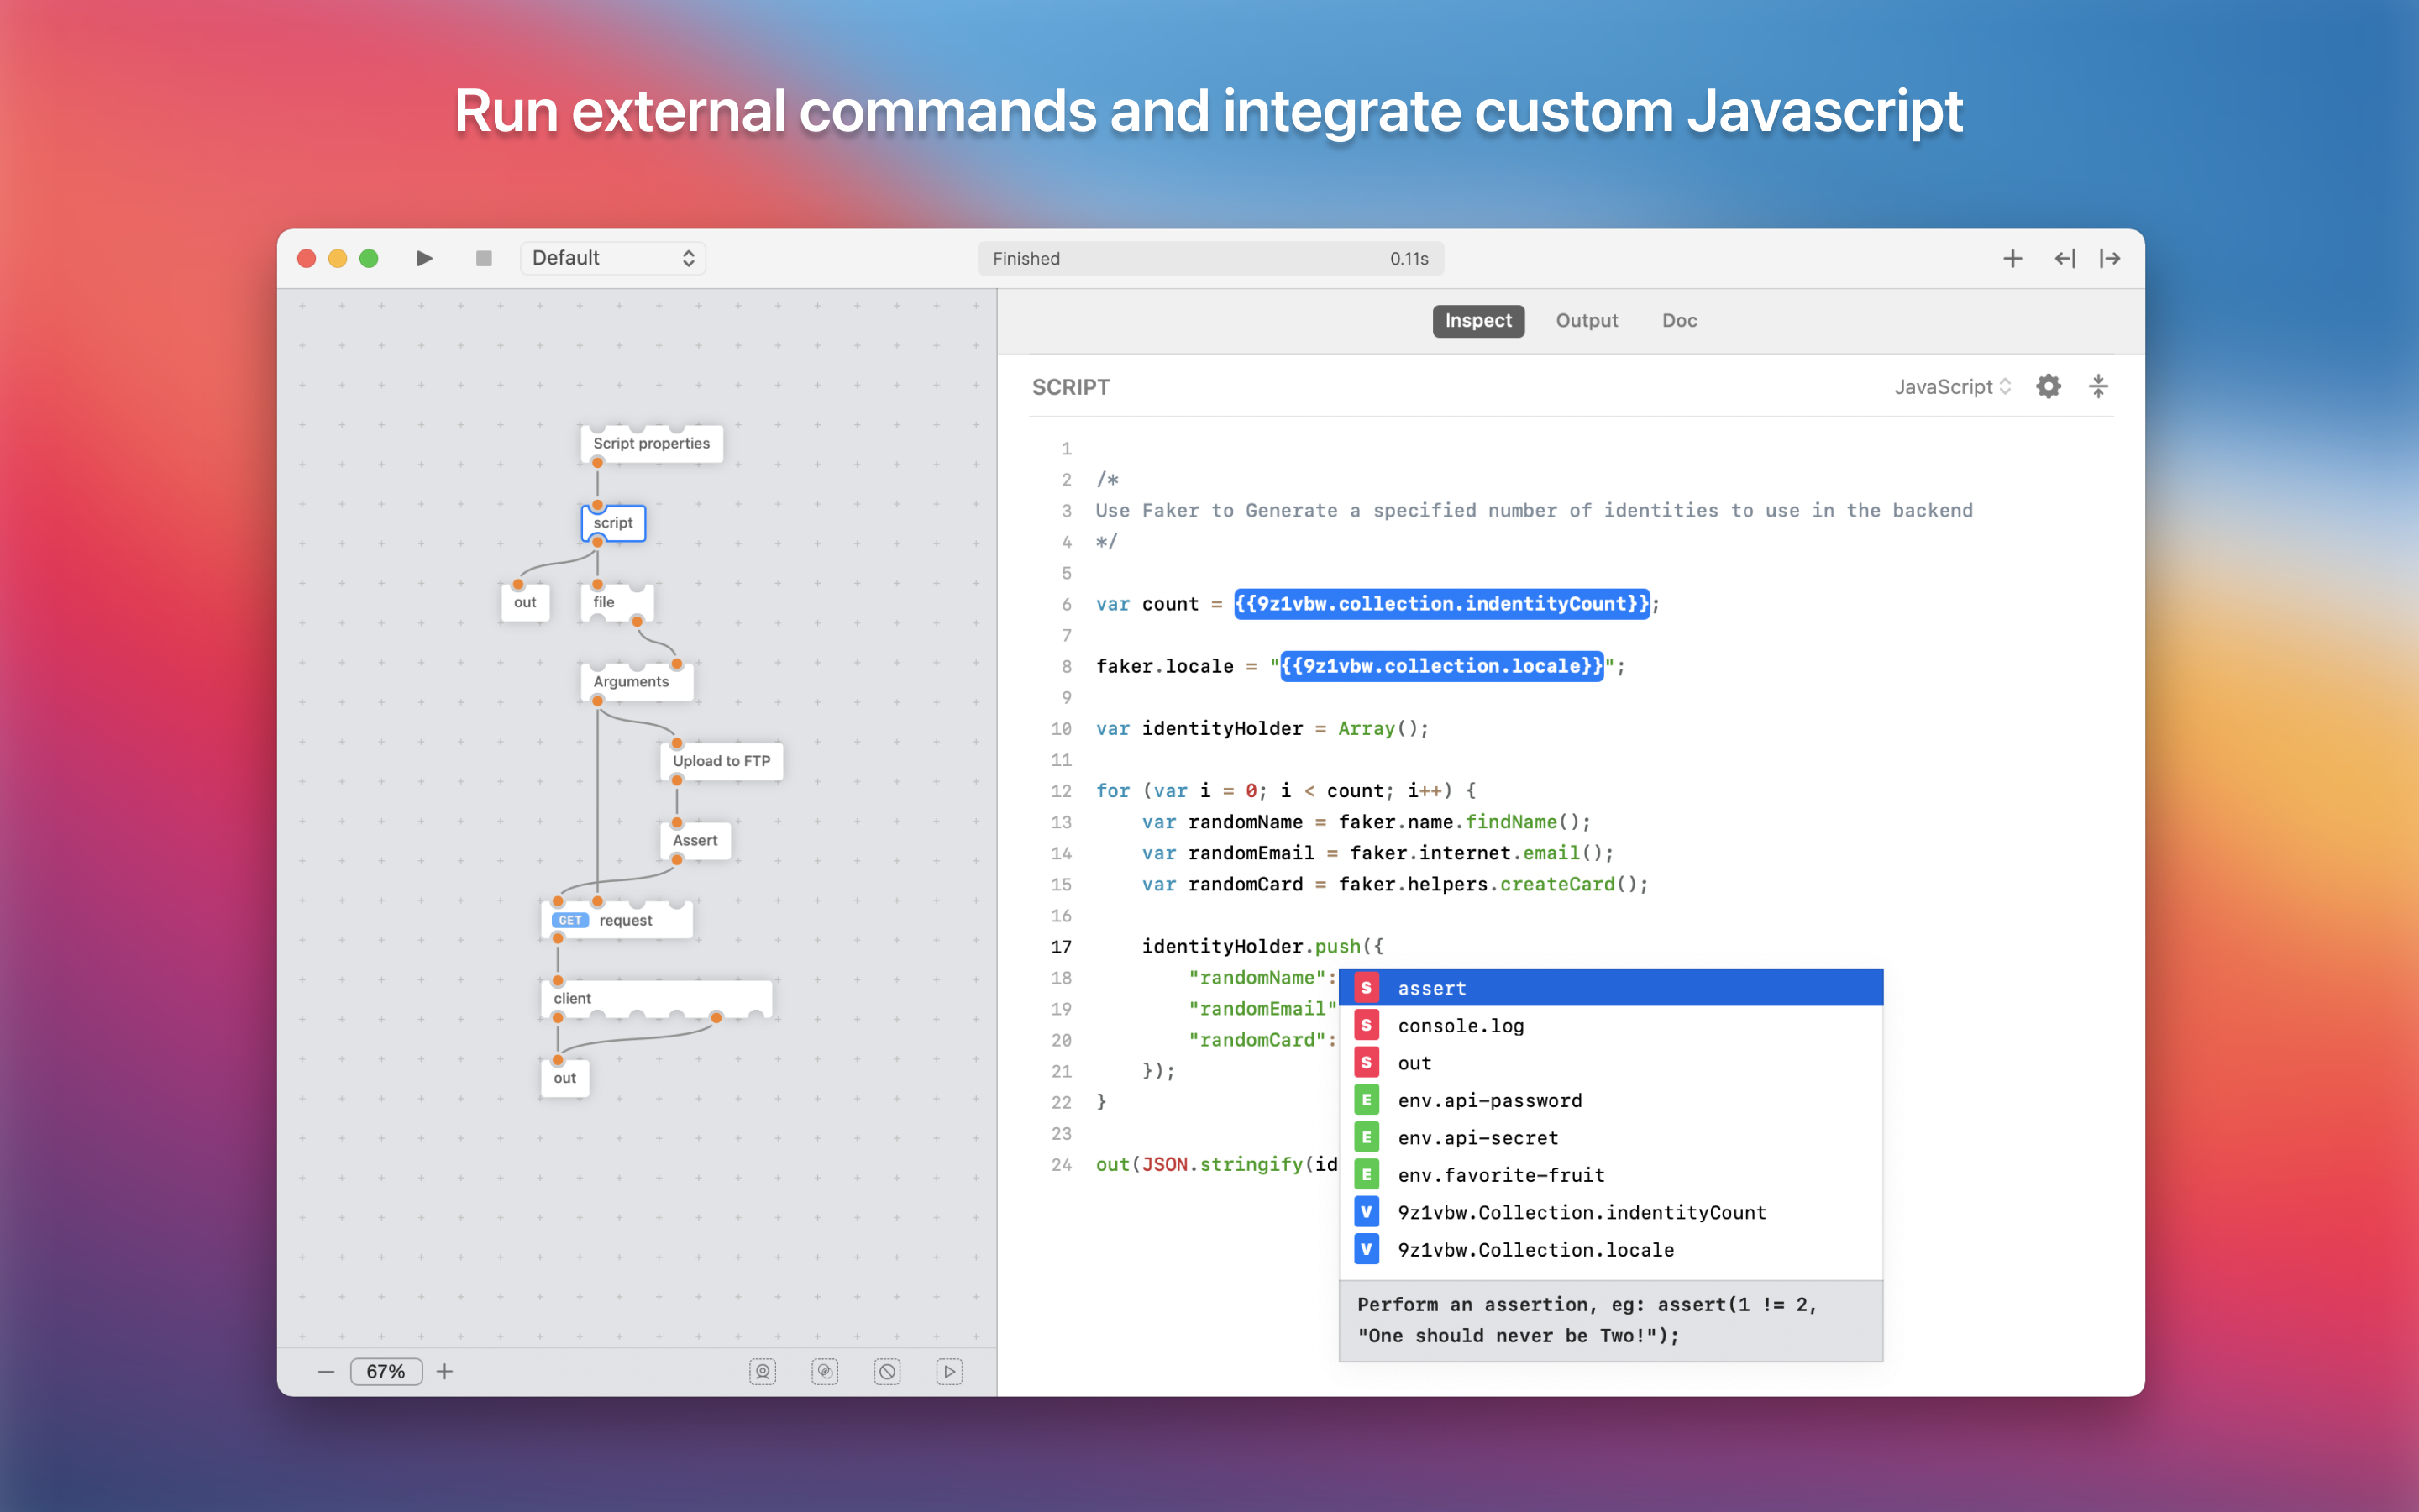Screen dimensions: 2419x1512
Task: Open script settings gear icon
Action: (x=2048, y=387)
